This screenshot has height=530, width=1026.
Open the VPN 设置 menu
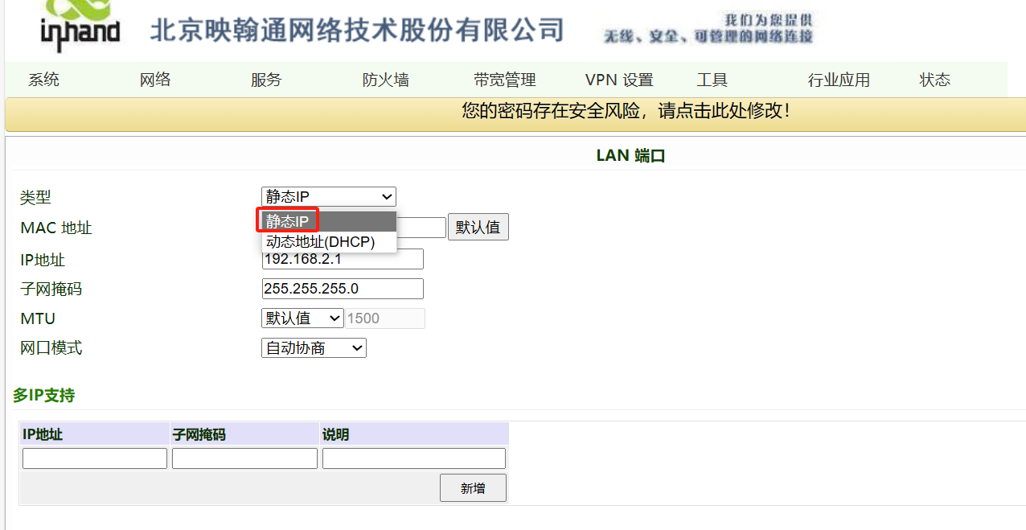coord(619,80)
